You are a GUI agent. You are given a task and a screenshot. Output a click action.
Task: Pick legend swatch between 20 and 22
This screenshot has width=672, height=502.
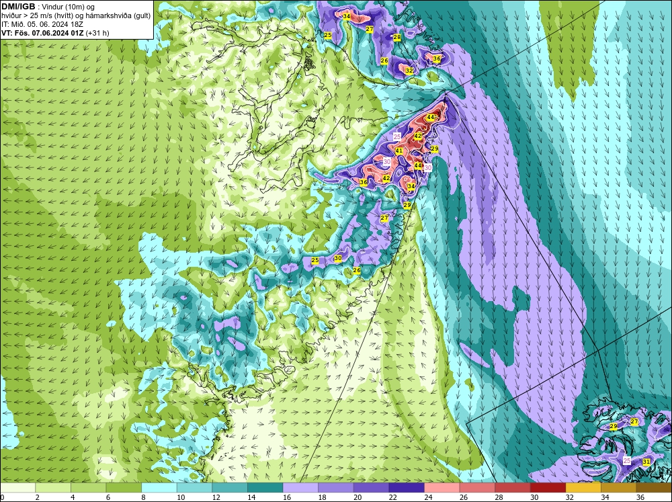click(x=371, y=488)
